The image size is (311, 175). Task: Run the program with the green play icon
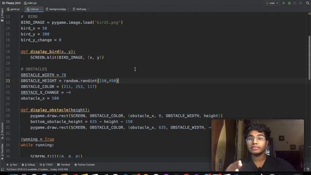(x=284, y=3)
